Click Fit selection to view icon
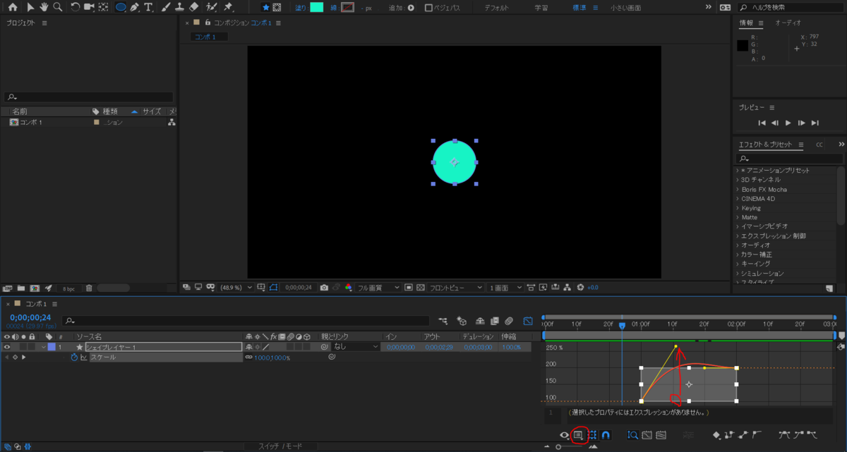This screenshot has width=847, height=452. coord(647,435)
